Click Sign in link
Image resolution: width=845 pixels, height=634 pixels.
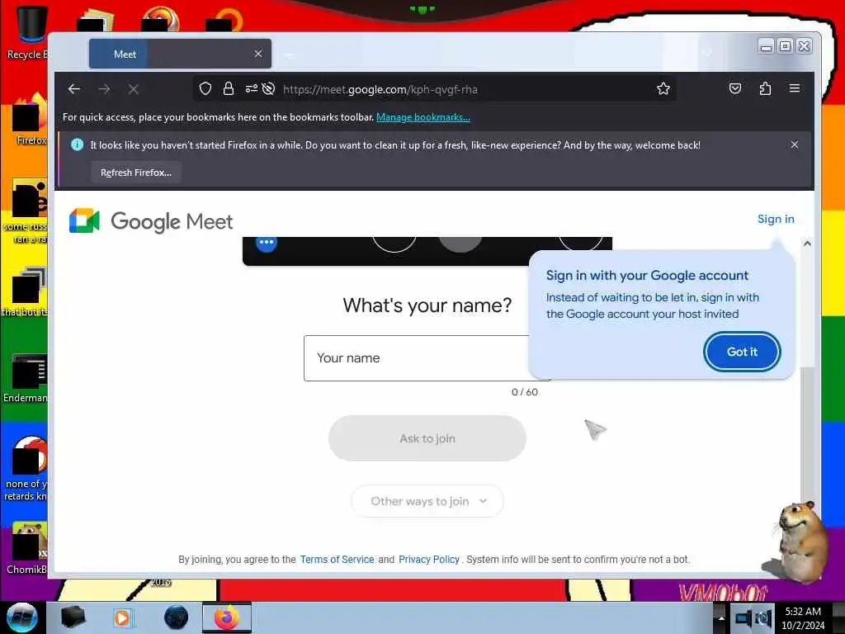pyautogui.click(x=776, y=219)
